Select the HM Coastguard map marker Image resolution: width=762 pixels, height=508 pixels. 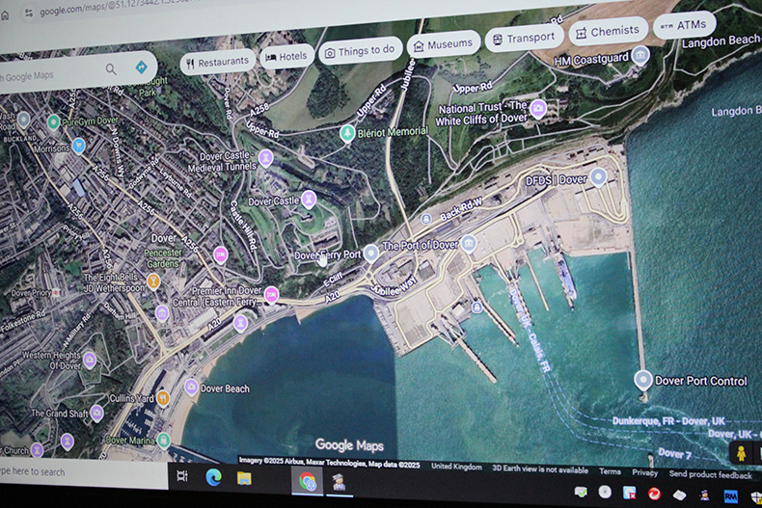click(x=640, y=55)
